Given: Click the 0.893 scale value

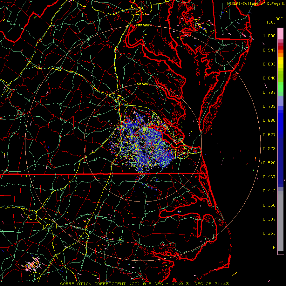Looking at the screenshot, I should point(269,64).
